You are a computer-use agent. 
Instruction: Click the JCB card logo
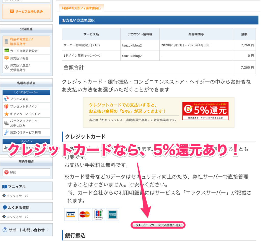(99, 214)
